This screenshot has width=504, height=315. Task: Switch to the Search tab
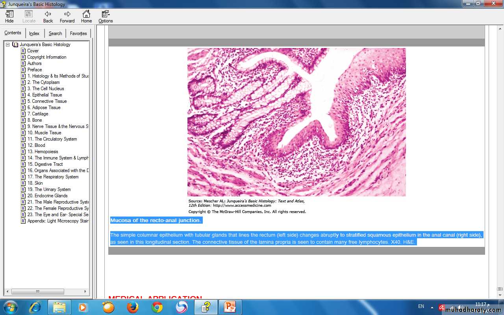click(55, 33)
